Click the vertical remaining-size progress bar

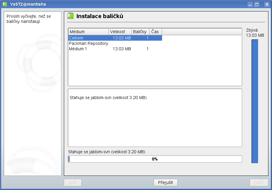pos(255,101)
